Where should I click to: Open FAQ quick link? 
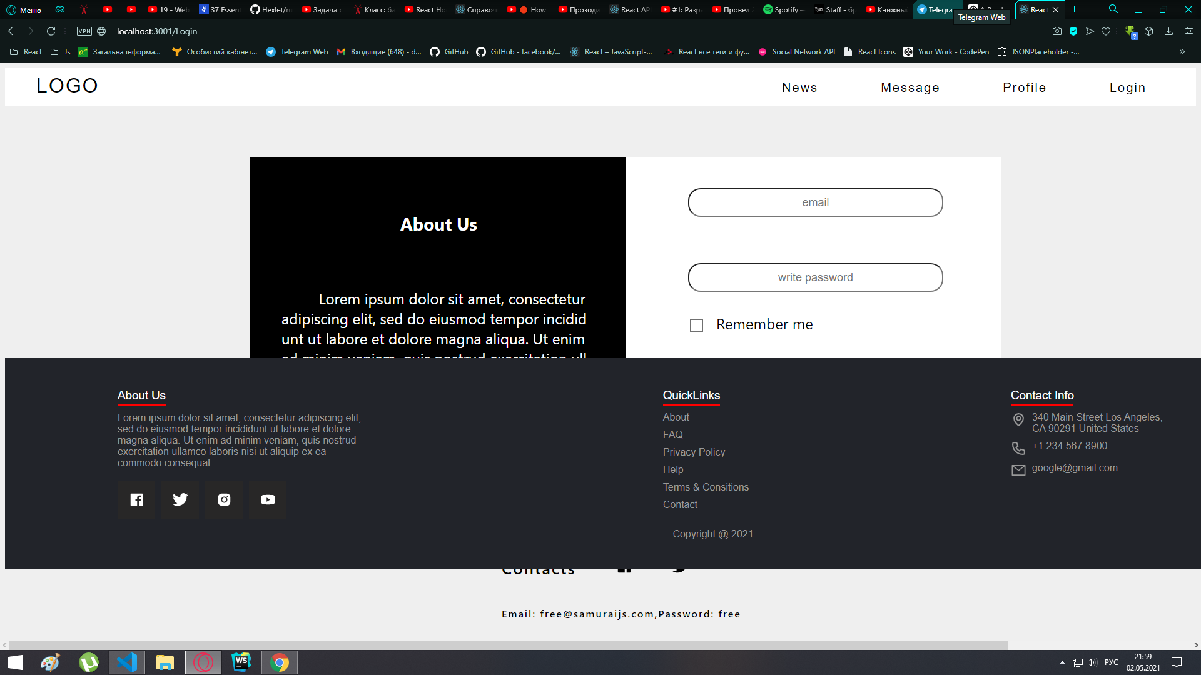(673, 434)
